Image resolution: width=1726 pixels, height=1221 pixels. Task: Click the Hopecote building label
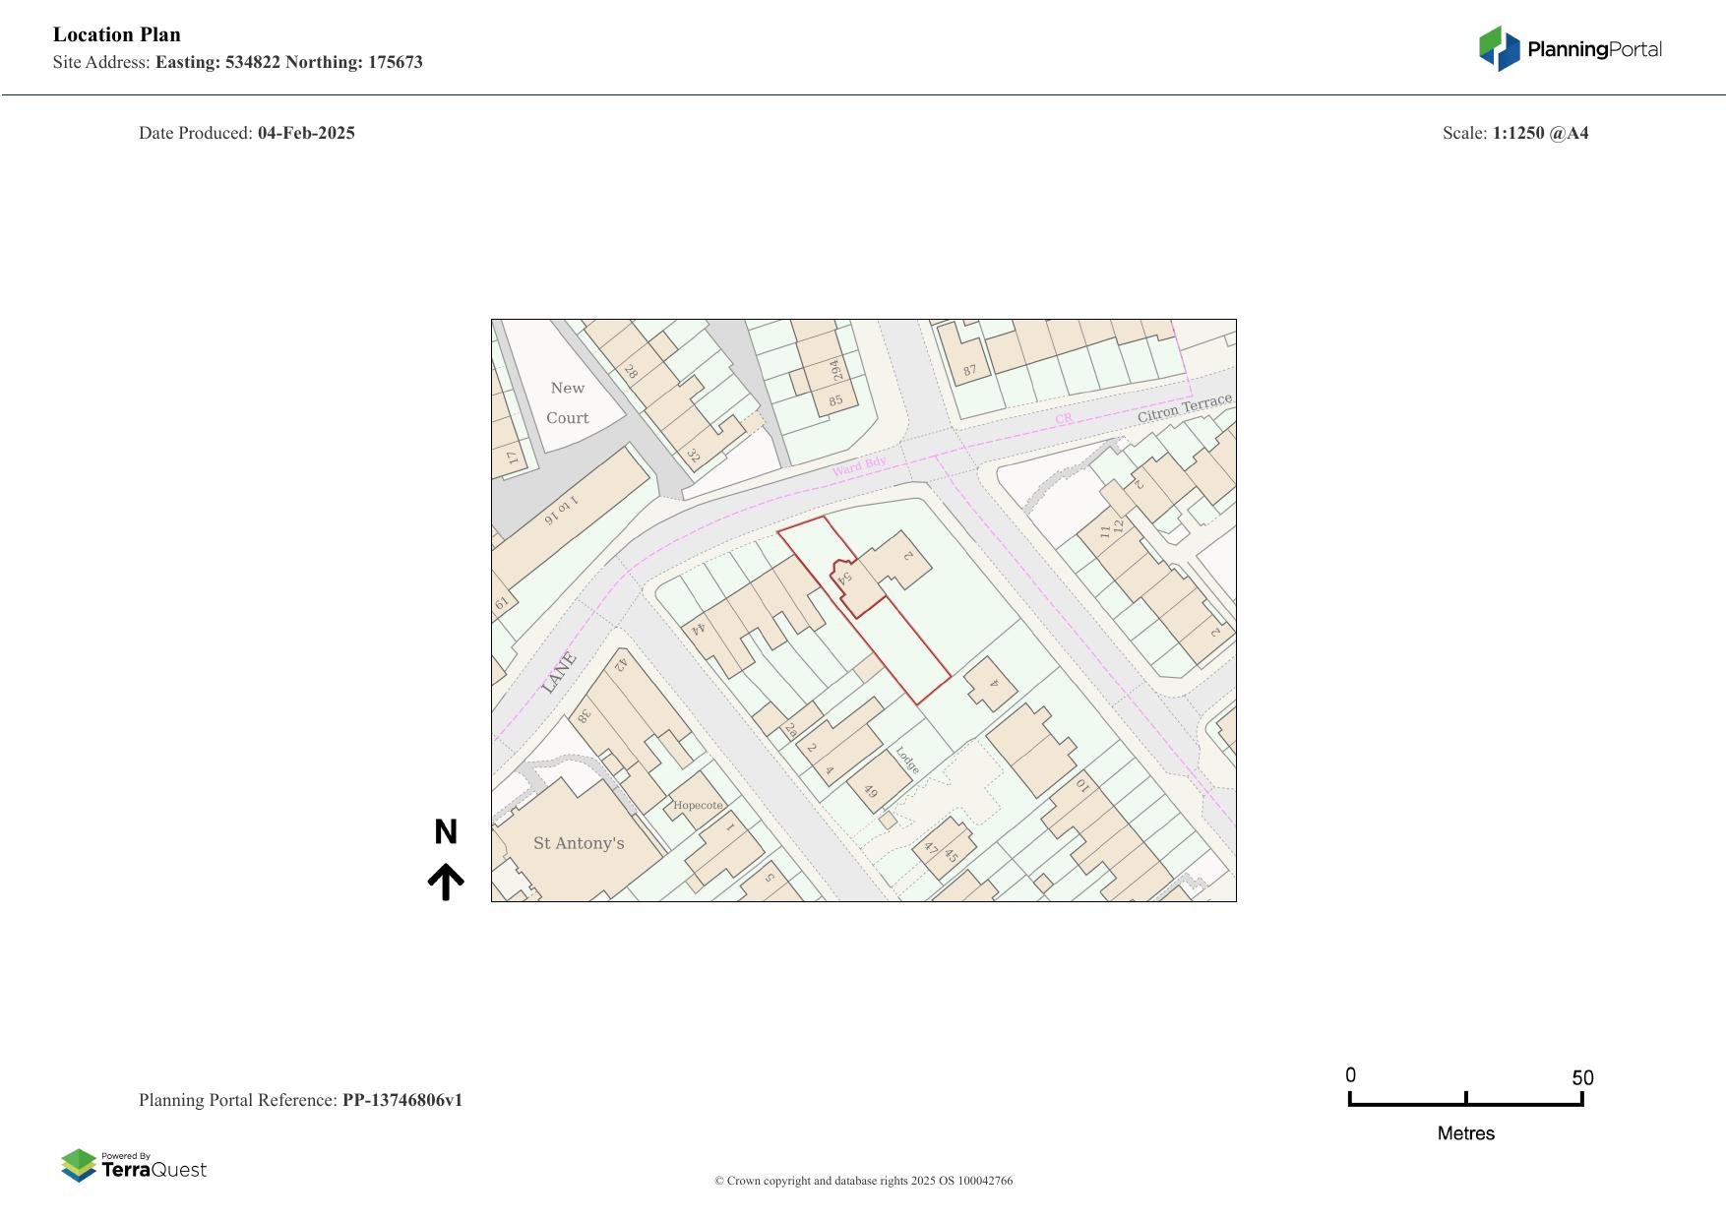click(698, 805)
